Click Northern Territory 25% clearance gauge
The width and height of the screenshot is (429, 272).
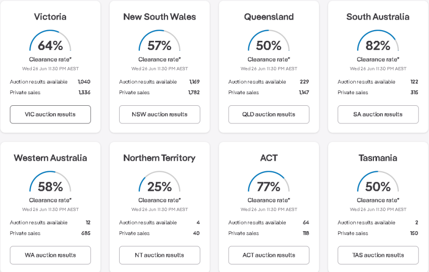(159, 182)
